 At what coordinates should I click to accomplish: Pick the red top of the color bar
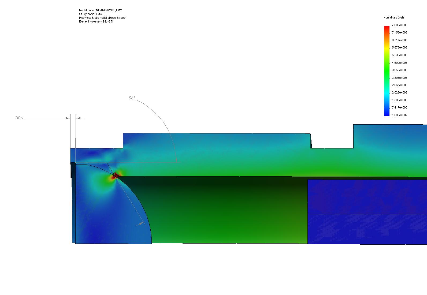(387, 28)
